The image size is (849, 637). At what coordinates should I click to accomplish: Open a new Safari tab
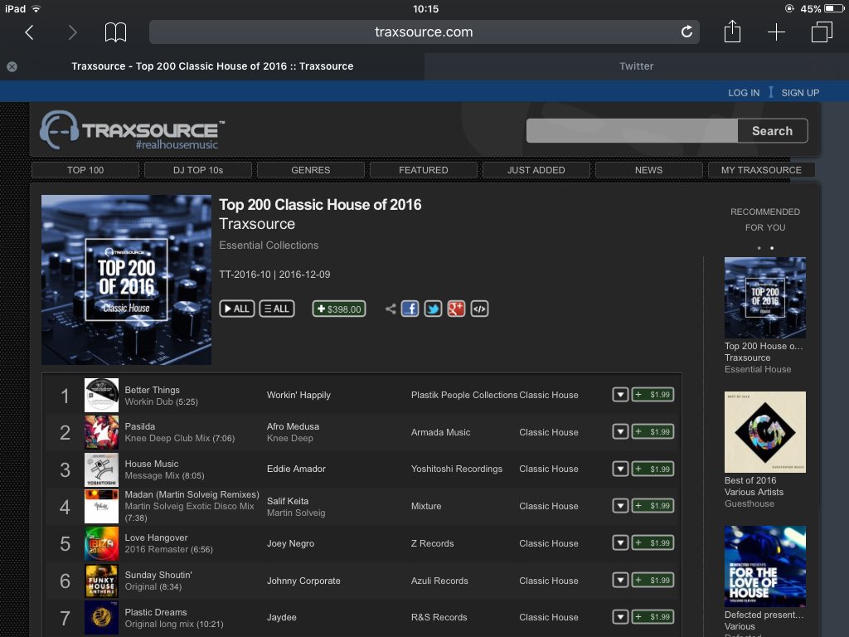(x=776, y=32)
